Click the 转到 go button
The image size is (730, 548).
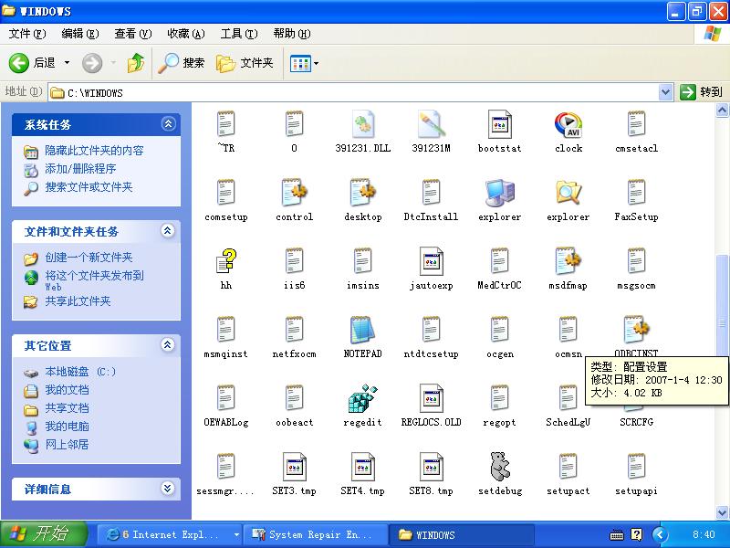[701, 92]
